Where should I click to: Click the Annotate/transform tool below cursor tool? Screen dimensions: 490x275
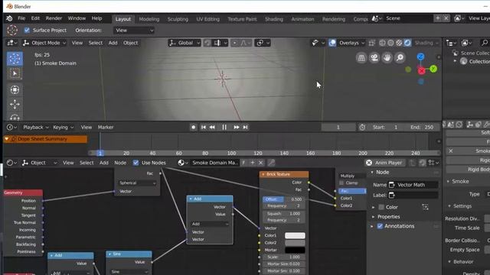click(x=15, y=90)
